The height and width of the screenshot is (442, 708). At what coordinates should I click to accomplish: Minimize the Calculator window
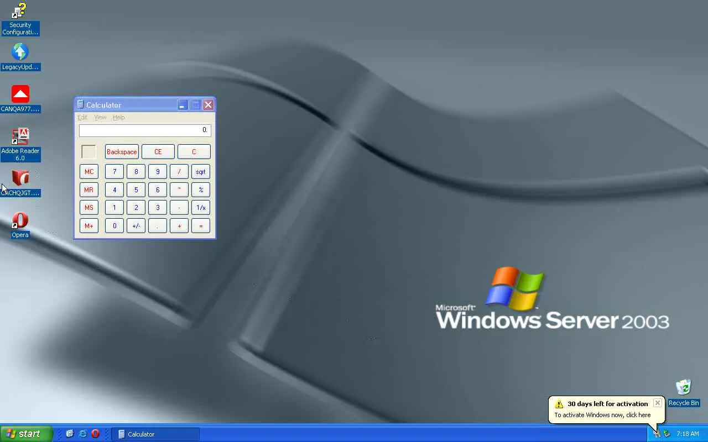[183, 105]
